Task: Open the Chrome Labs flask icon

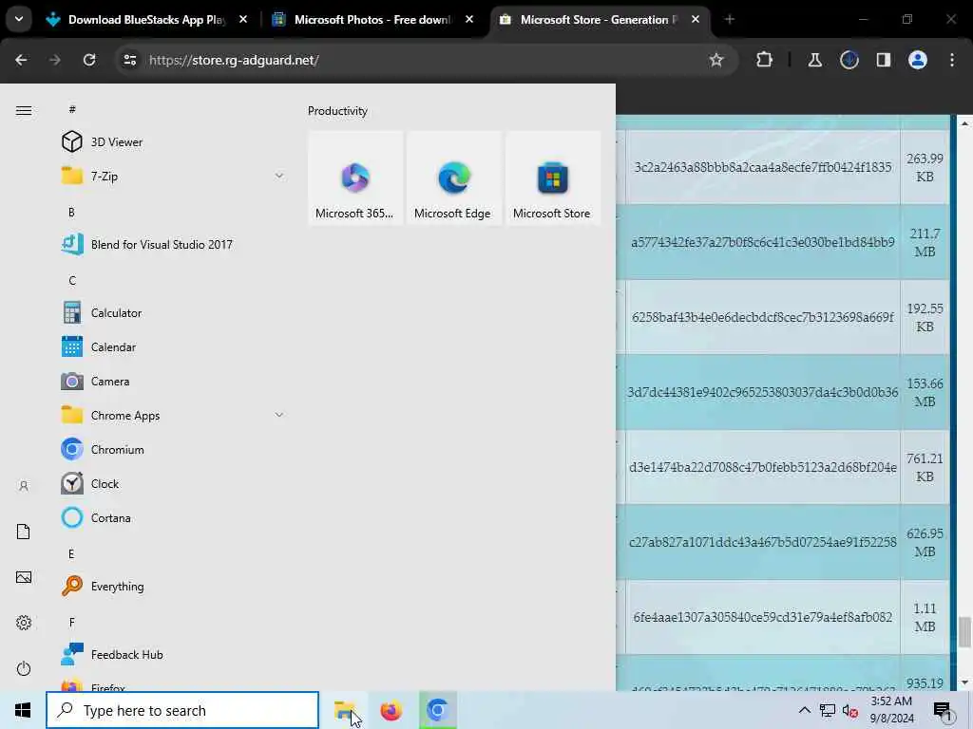Action: click(814, 60)
